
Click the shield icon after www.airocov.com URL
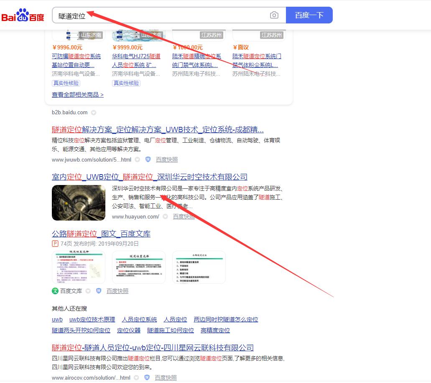pyautogui.click(x=147, y=378)
